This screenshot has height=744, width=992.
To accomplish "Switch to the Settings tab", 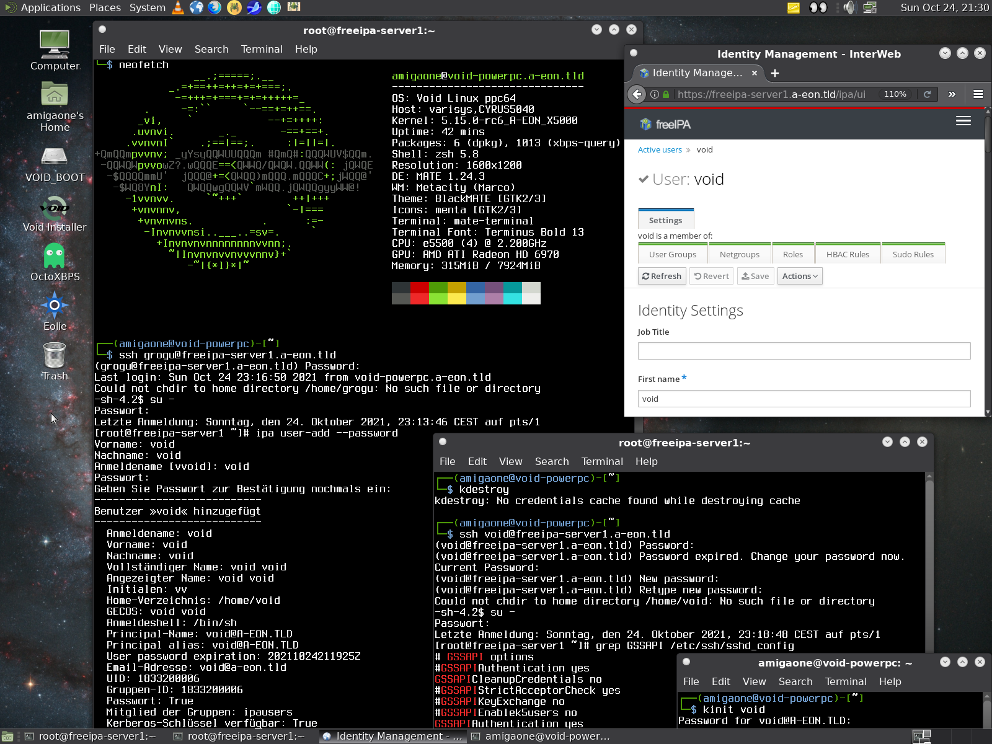I will (665, 220).
